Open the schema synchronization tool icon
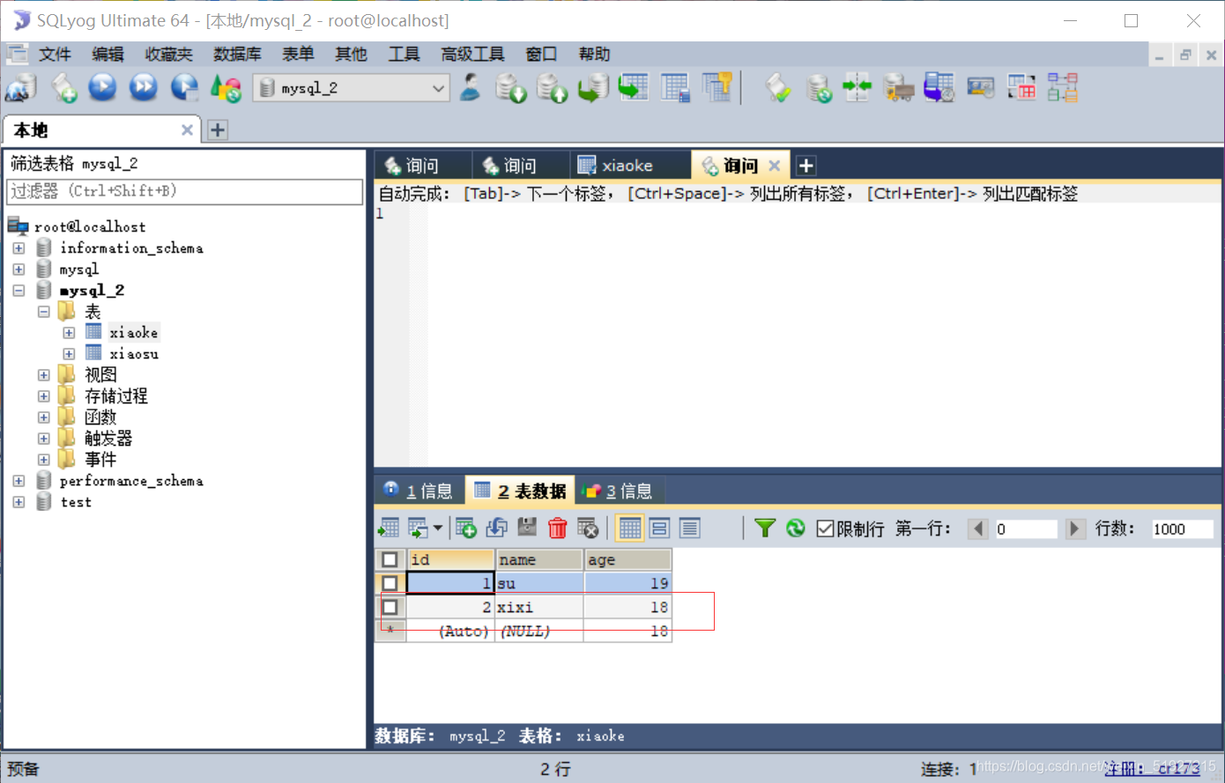 [857, 87]
